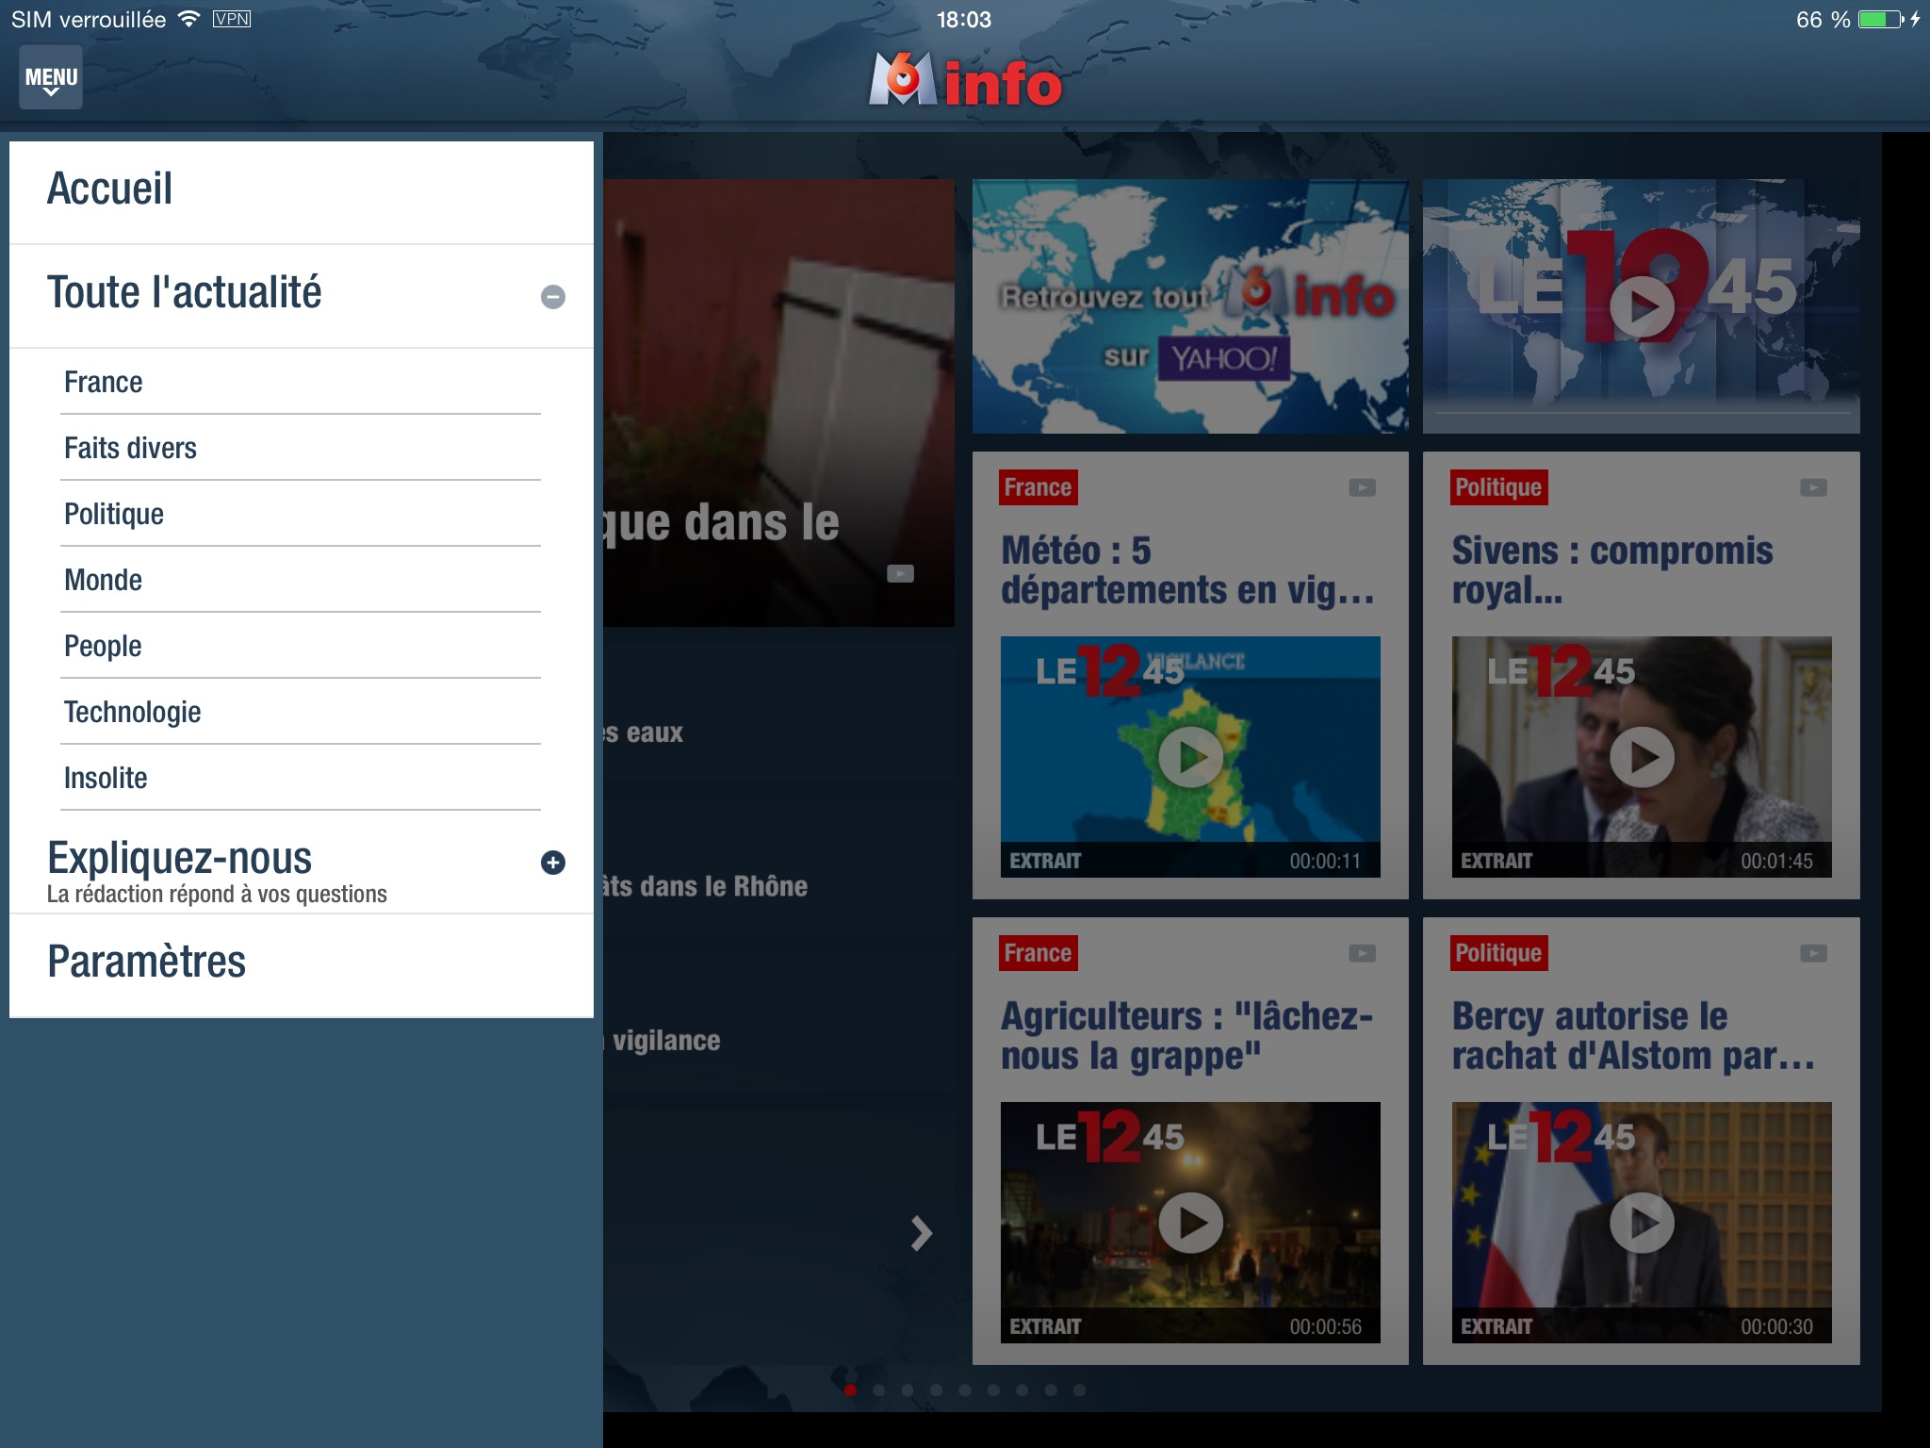The image size is (1930, 1448).
Task: Open the Insolite category
Action: pyautogui.click(x=106, y=778)
